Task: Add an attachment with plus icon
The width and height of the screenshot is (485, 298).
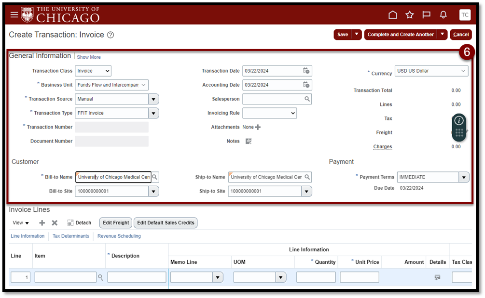Action: pos(258,127)
